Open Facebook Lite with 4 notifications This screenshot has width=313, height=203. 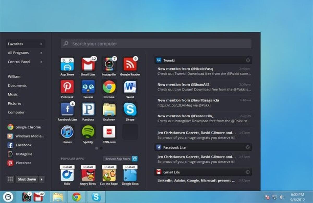(x=67, y=109)
